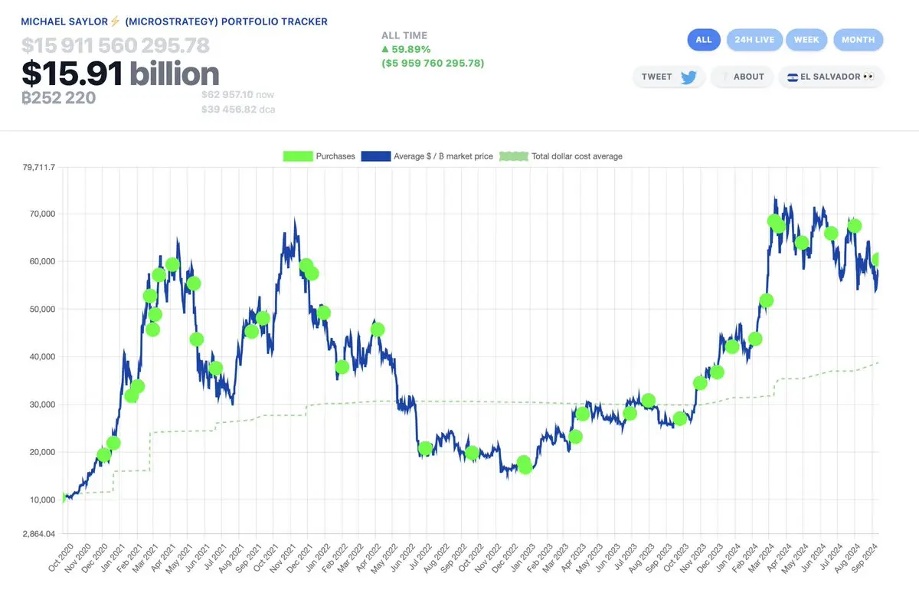Click the '₿252 220' bitcoin holdings figure

click(x=58, y=97)
